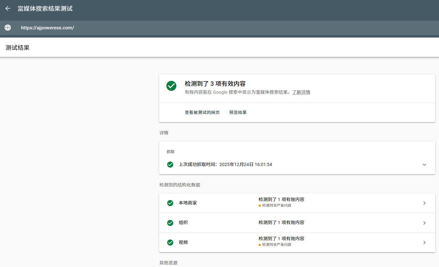The width and height of the screenshot is (439, 267).
Task: Click 预览结果 button
Action: [x=238, y=112]
